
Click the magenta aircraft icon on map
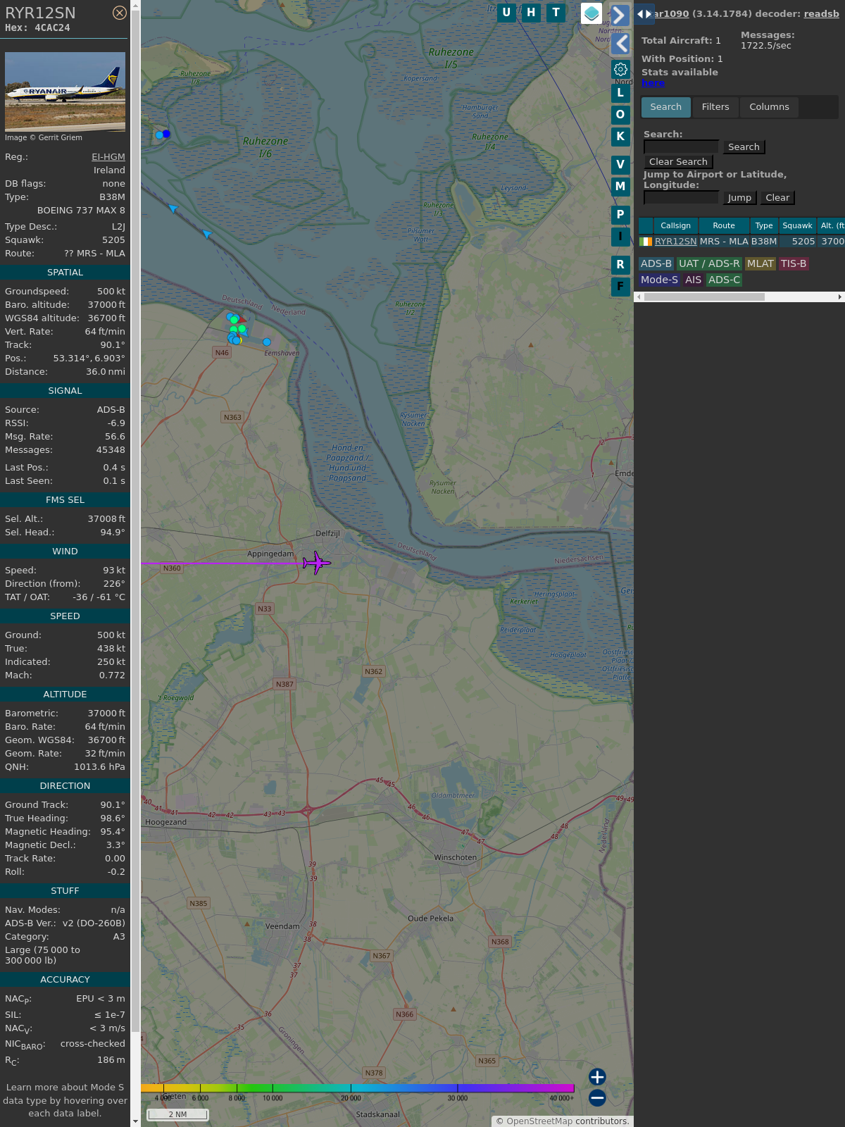coord(316,563)
